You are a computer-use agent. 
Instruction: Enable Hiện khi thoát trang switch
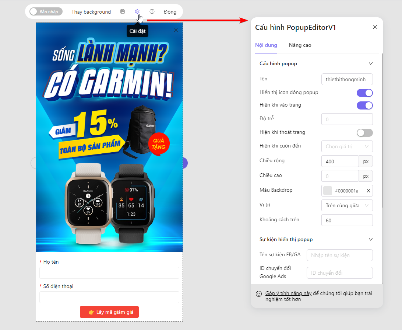[364, 132]
